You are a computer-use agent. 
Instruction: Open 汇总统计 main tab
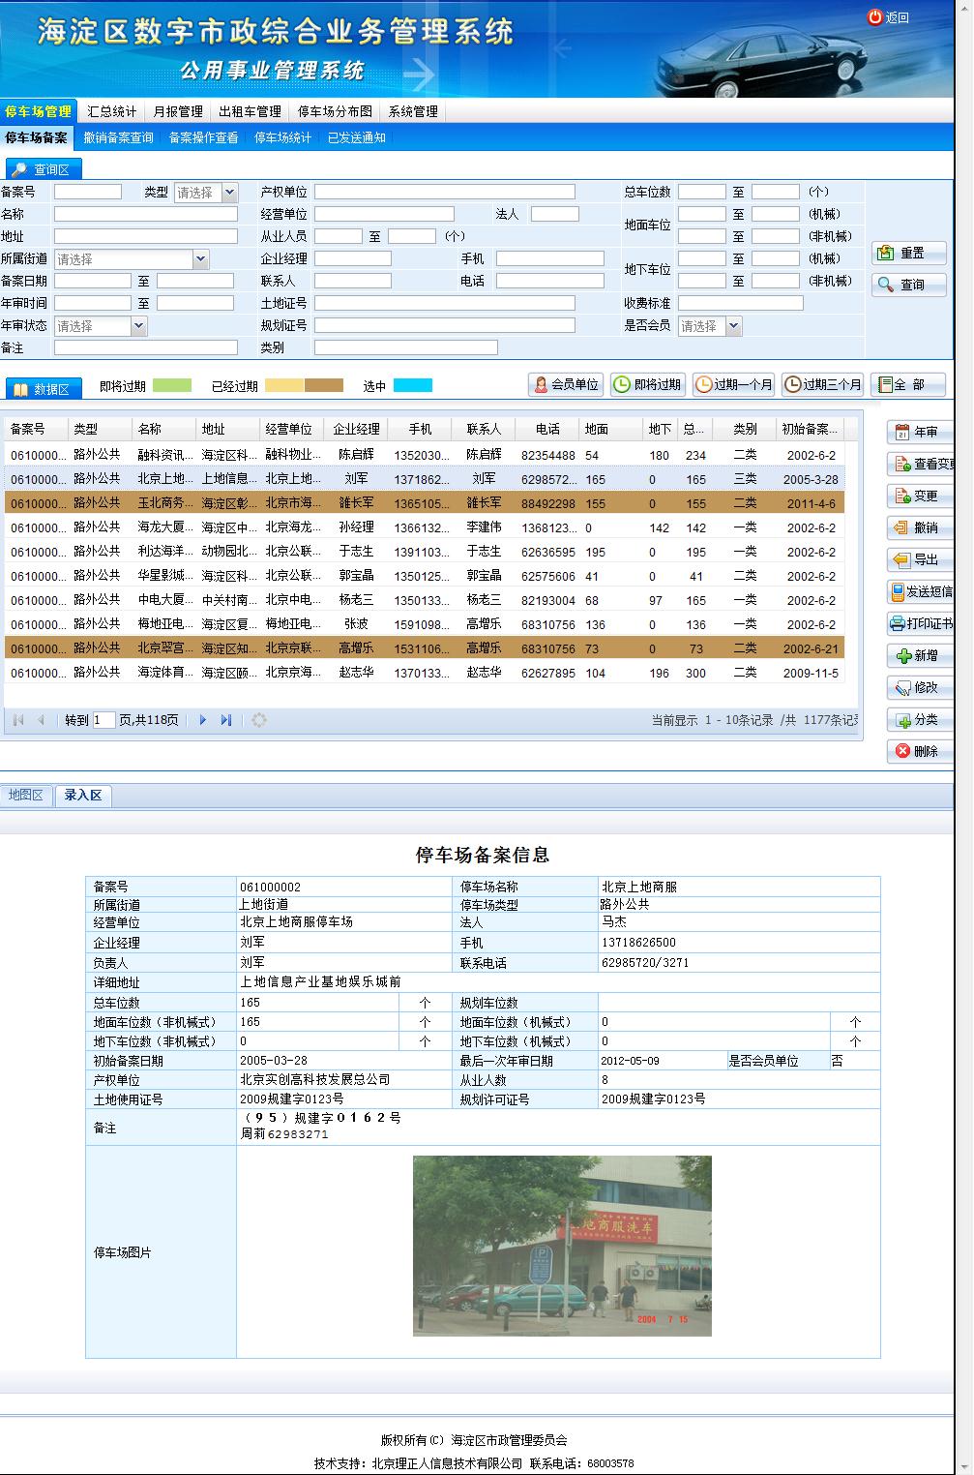pyautogui.click(x=111, y=111)
